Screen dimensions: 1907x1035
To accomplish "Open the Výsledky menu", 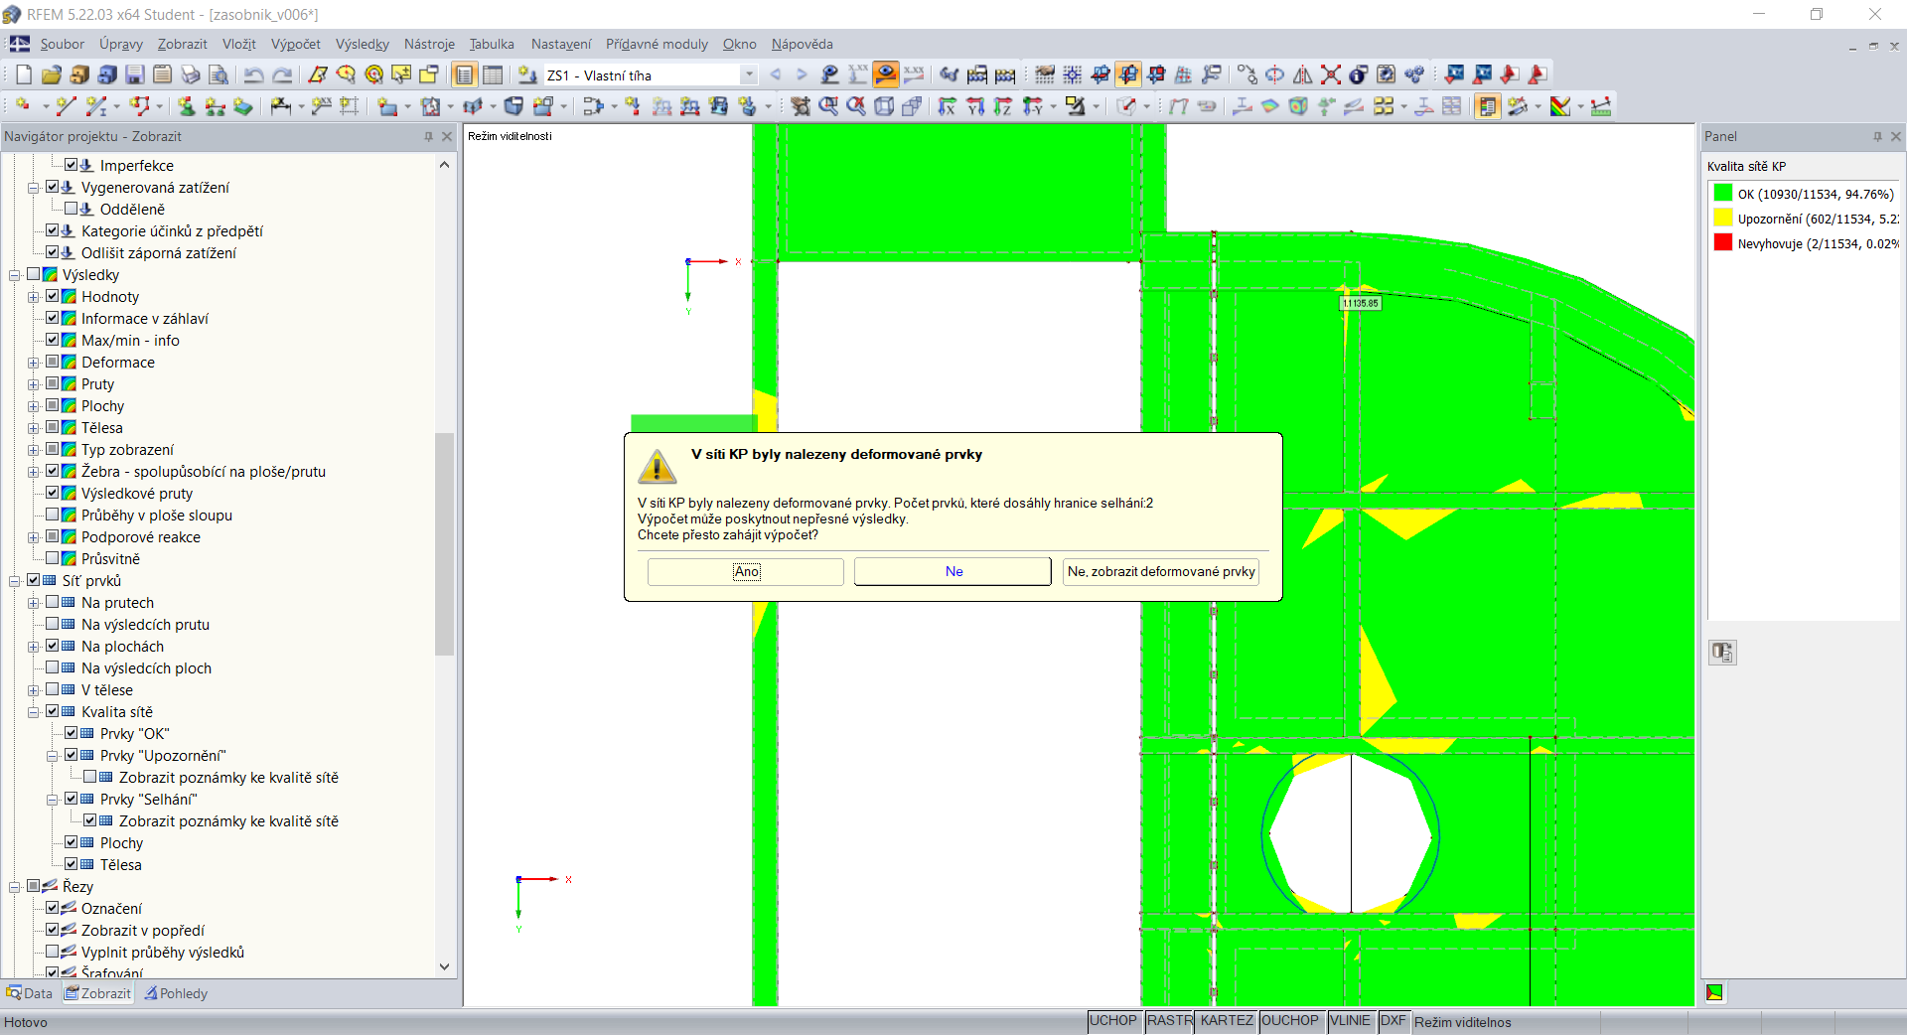I will (x=363, y=45).
